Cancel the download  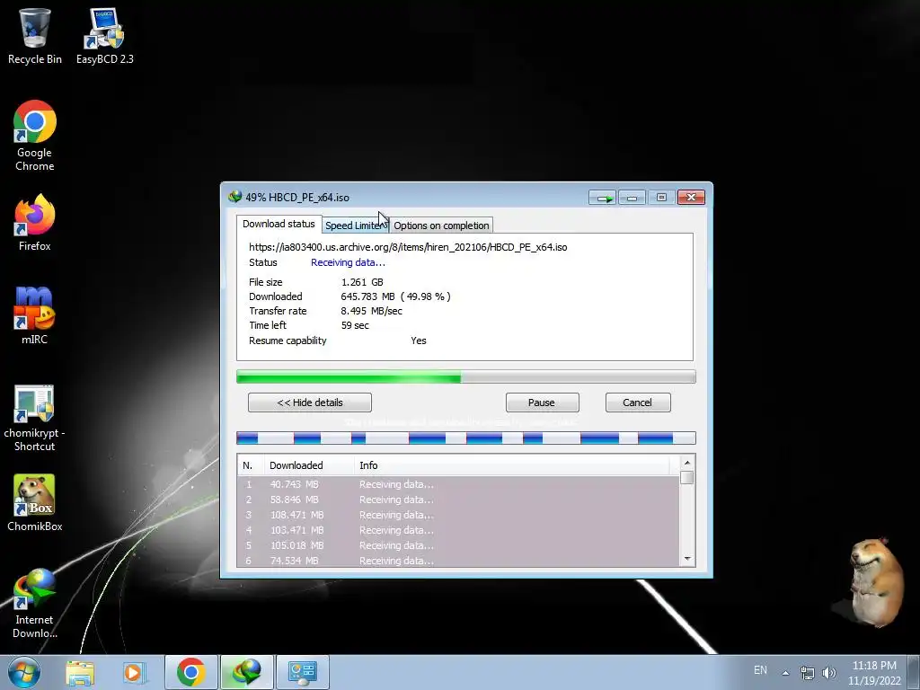(638, 402)
